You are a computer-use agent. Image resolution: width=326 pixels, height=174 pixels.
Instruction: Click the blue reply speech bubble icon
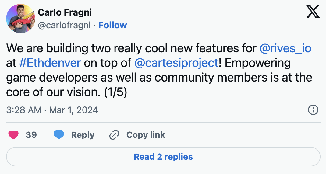59,135
